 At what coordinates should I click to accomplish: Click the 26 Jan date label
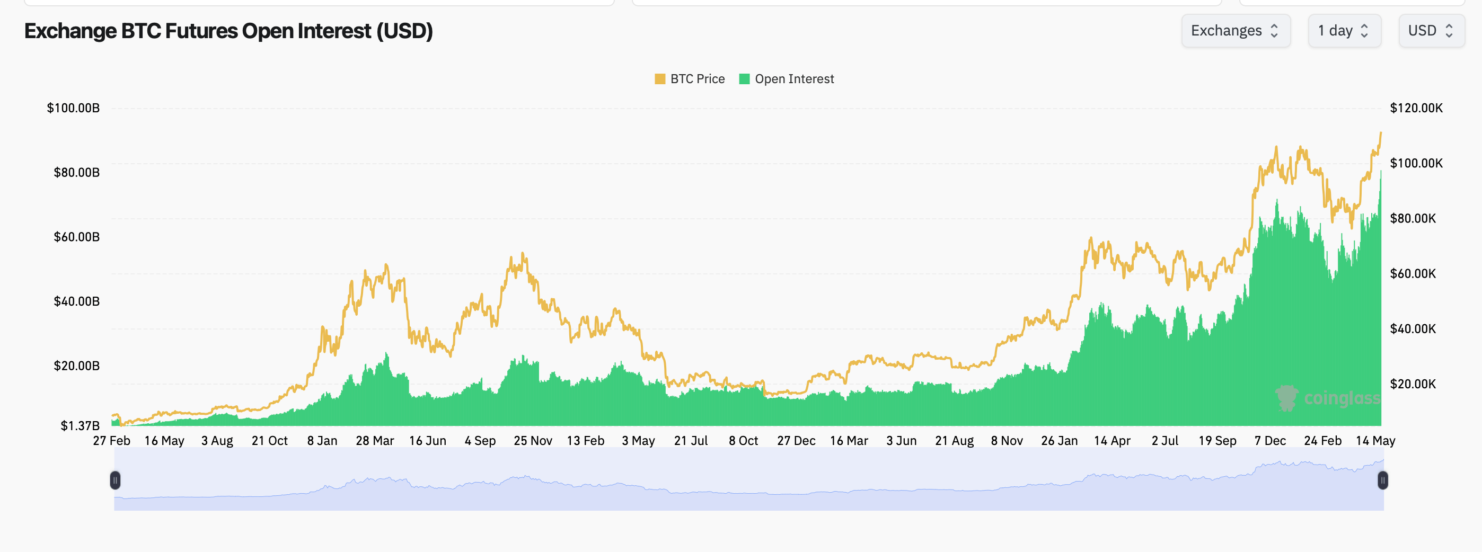(1059, 440)
